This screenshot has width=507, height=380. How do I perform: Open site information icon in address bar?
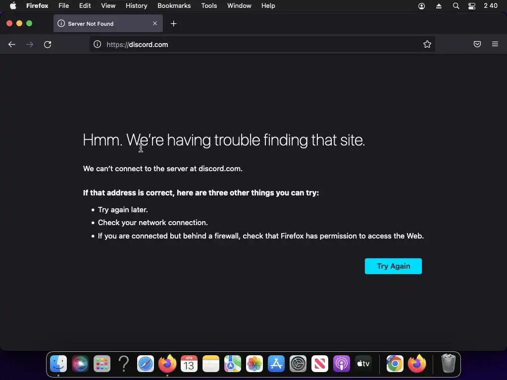[98, 44]
